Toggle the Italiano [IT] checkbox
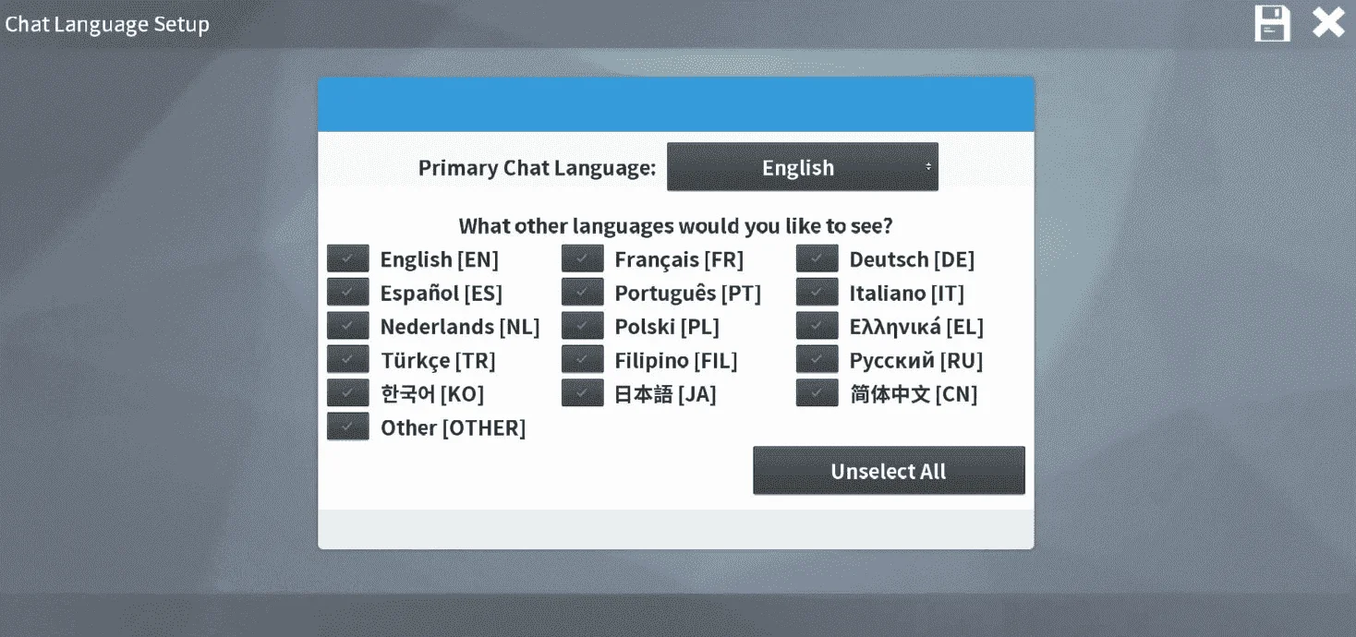 [817, 293]
